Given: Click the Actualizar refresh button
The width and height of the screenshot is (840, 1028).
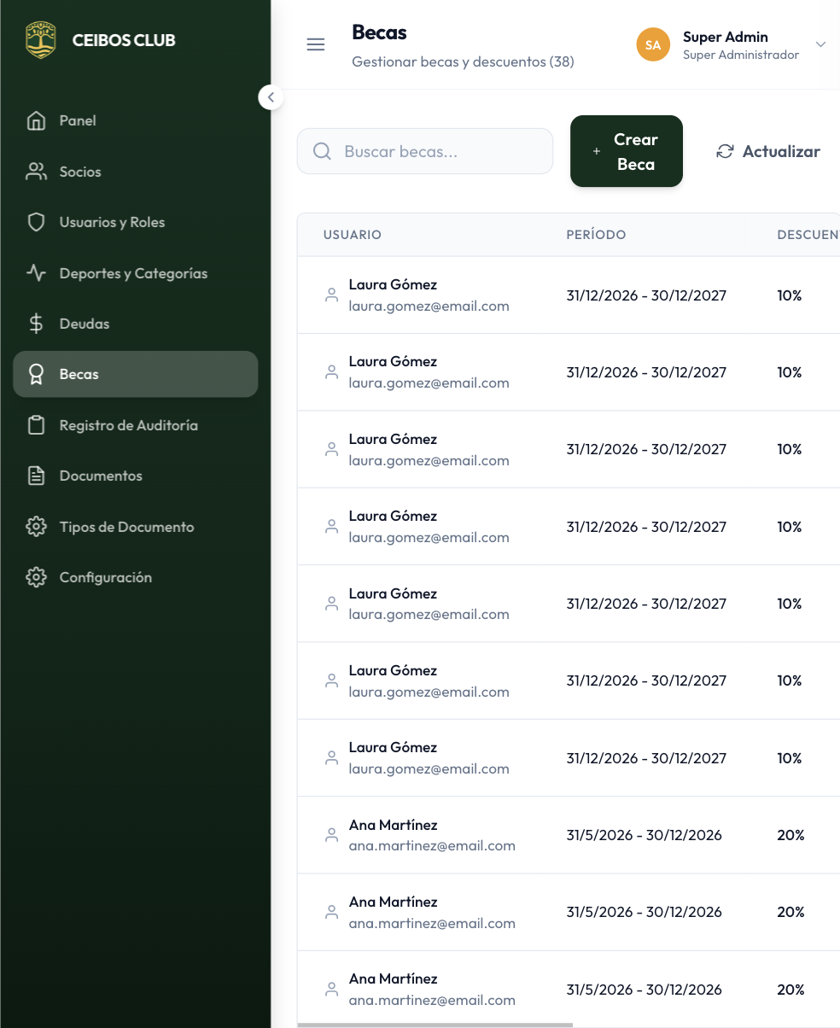Looking at the screenshot, I should (x=767, y=151).
